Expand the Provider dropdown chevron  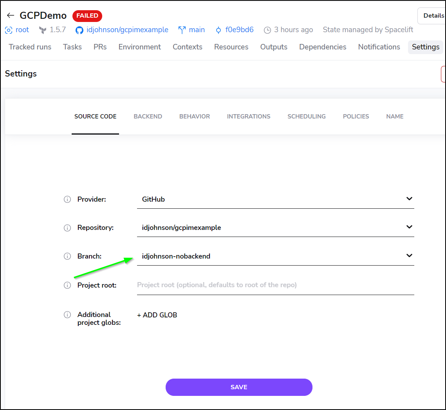pyautogui.click(x=409, y=199)
